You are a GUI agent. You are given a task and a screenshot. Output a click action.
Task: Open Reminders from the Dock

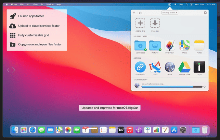click(103, 130)
